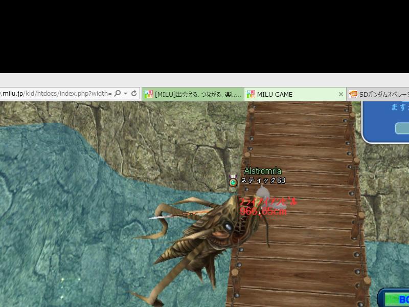The height and width of the screenshot is (307, 409).
Task: Select the Alstromria player name label
Action: pos(263,171)
